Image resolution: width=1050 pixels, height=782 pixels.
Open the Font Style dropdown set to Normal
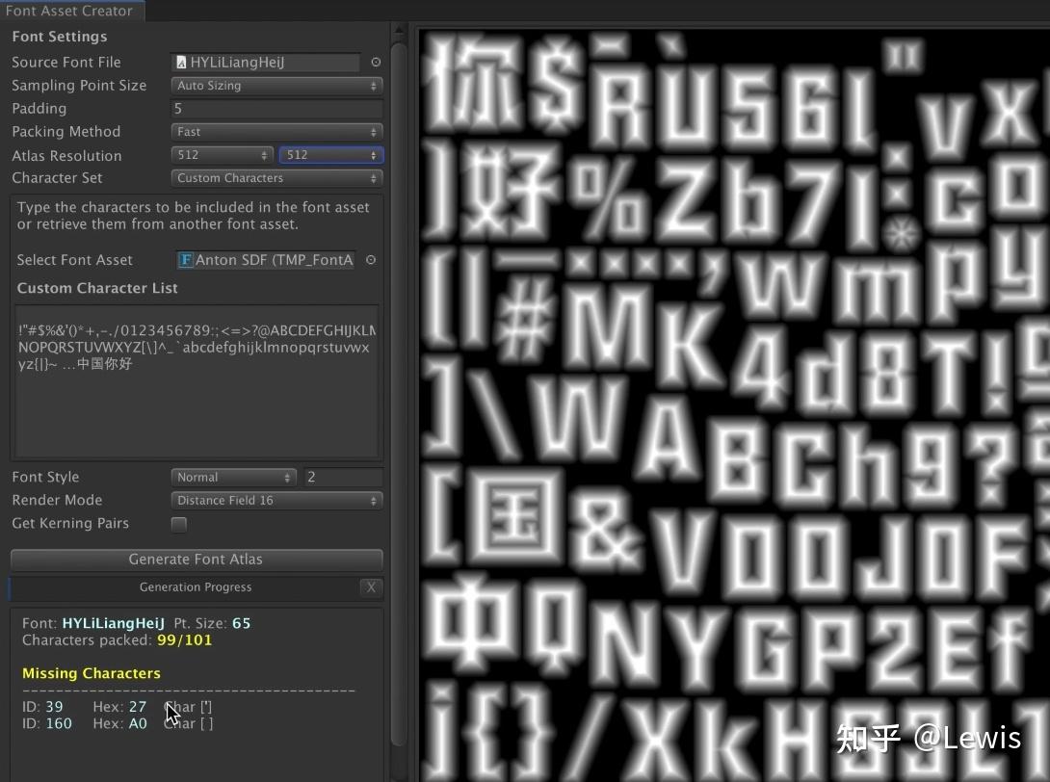(x=233, y=476)
